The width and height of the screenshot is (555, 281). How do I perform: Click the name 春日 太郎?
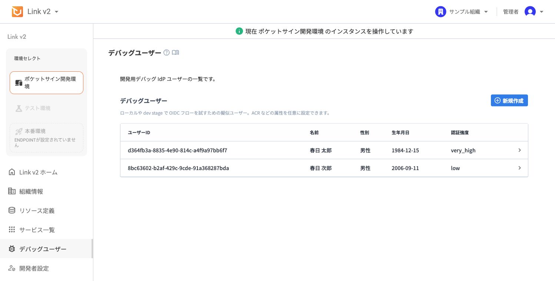pyautogui.click(x=320, y=150)
